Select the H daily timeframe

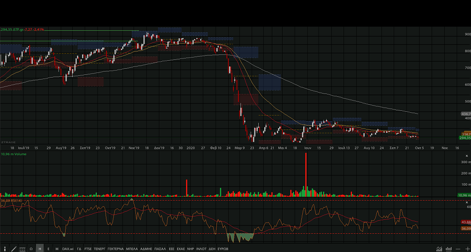[x=39, y=249]
